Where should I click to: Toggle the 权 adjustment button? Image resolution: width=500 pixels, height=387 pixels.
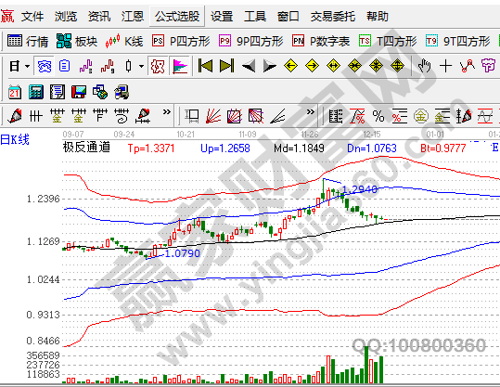[158, 67]
